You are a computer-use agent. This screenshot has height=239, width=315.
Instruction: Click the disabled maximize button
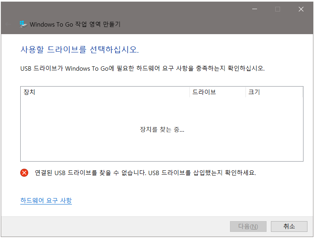tap(278, 9)
